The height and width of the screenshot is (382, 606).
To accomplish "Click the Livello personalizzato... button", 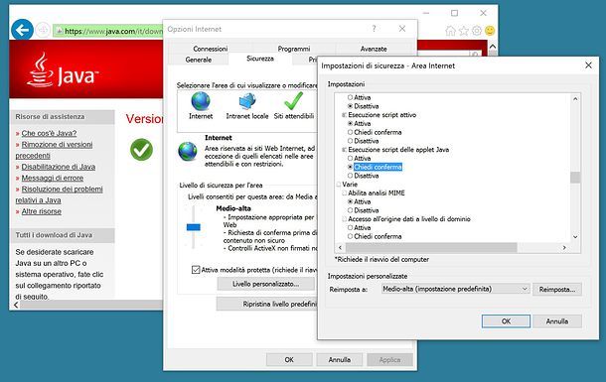I will 266,284.
